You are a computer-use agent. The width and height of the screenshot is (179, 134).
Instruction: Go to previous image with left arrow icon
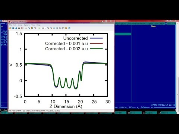tap(54, 28)
